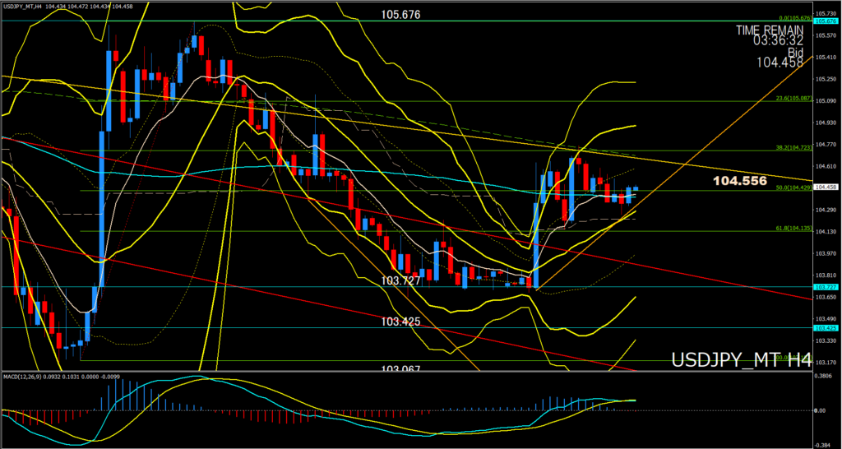The height and width of the screenshot is (449, 842).
Task: Select 104.130 on the price axis
Action: pyautogui.click(x=824, y=231)
